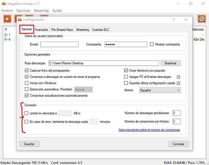Enable Limitar la velocidad checkbox
The image size is (209, 165).
[x=27, y=113]
